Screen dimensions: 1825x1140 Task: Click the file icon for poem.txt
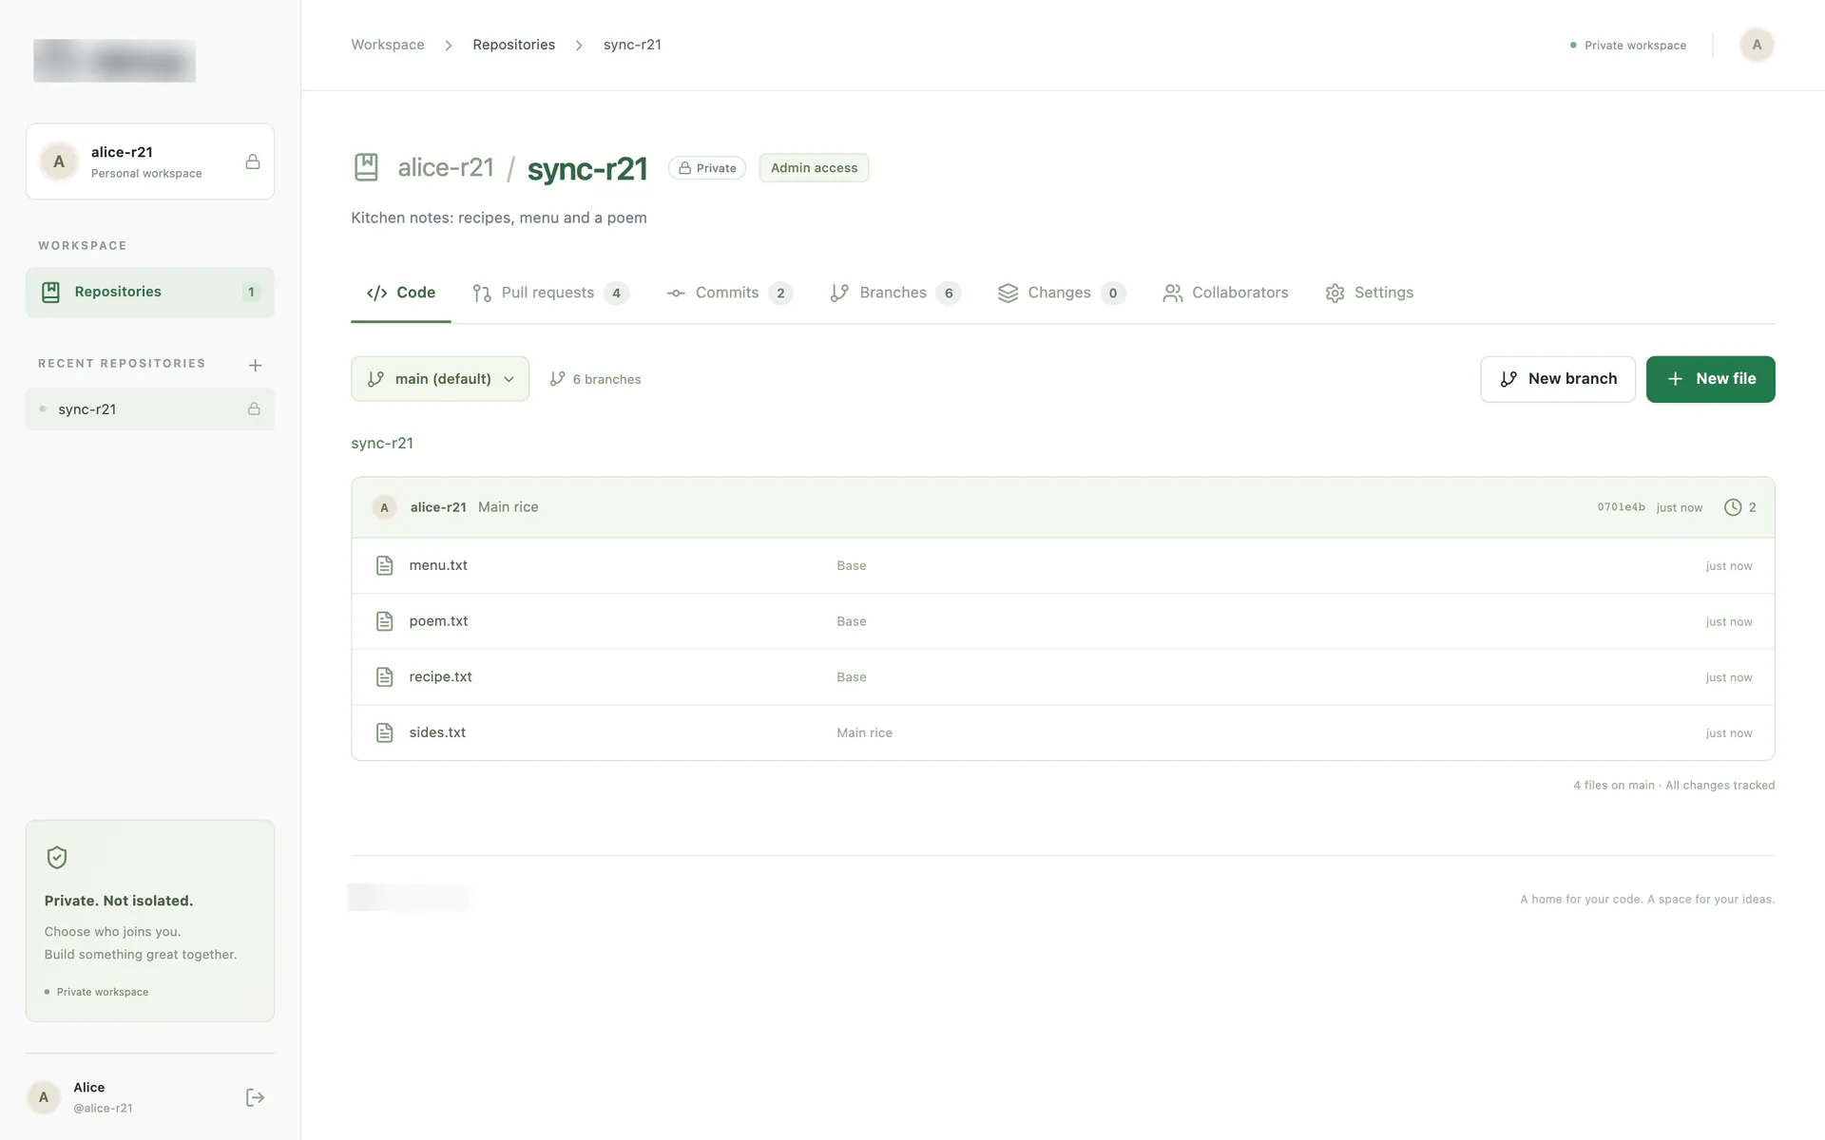pyautogui.click(x=384, y=621)
